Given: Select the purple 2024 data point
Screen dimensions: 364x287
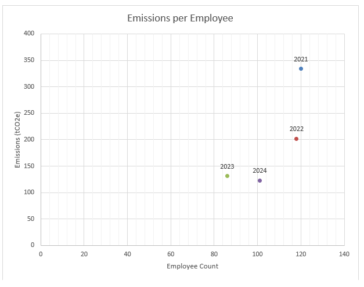Looking at the screenshot, I should click(260, 181).
